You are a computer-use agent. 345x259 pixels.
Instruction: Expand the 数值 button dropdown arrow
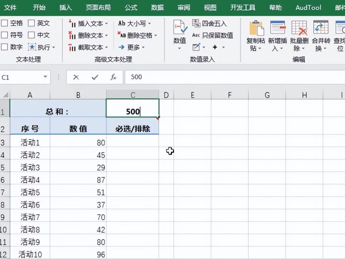click(x=180, y=48)
